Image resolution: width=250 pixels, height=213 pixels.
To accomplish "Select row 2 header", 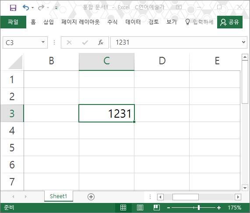I will (x=12, y=96).
